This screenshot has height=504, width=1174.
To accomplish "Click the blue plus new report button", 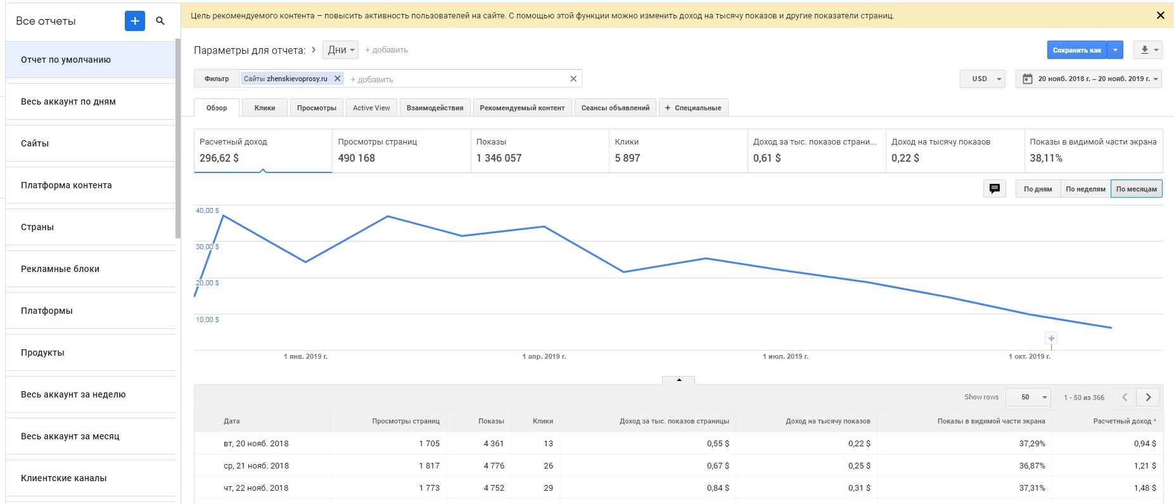I will click(x=134, y=21).
